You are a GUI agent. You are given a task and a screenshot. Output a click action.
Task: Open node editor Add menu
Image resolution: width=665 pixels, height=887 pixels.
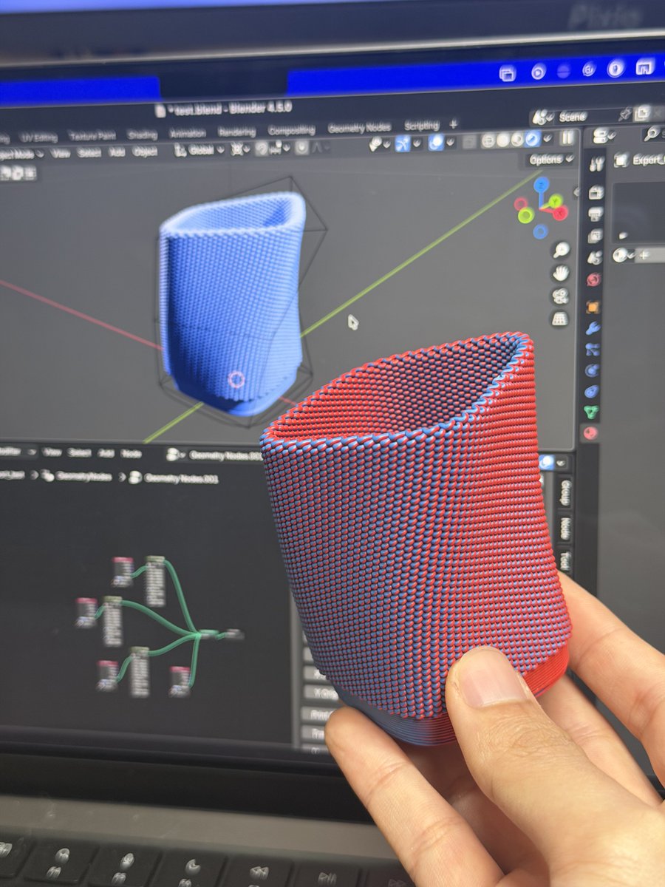[106, 453]
